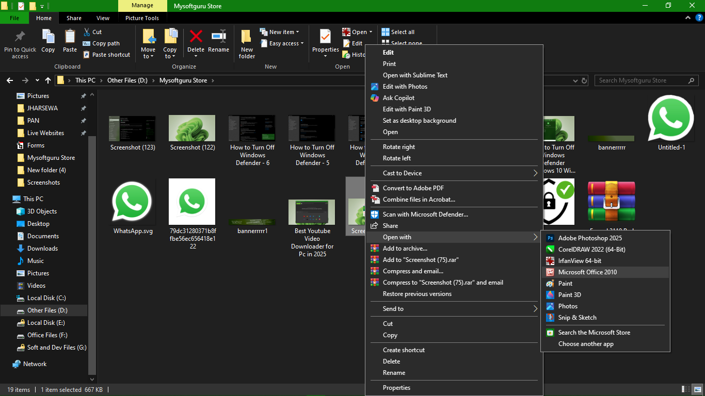
Task: Select the Screenshot (123) thumbnail
Action: point(133,128)
